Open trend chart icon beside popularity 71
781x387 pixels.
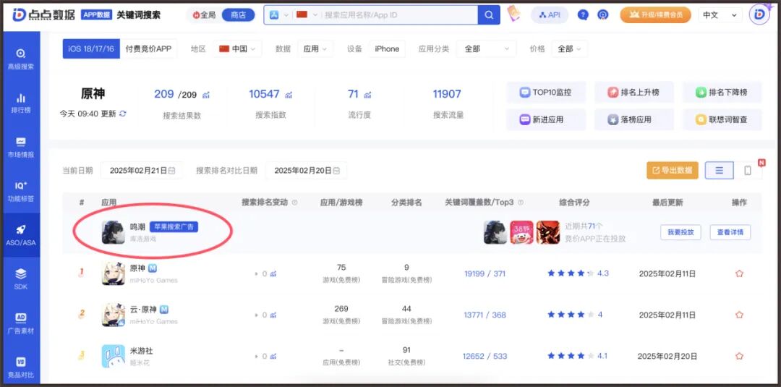pos(367,95)
